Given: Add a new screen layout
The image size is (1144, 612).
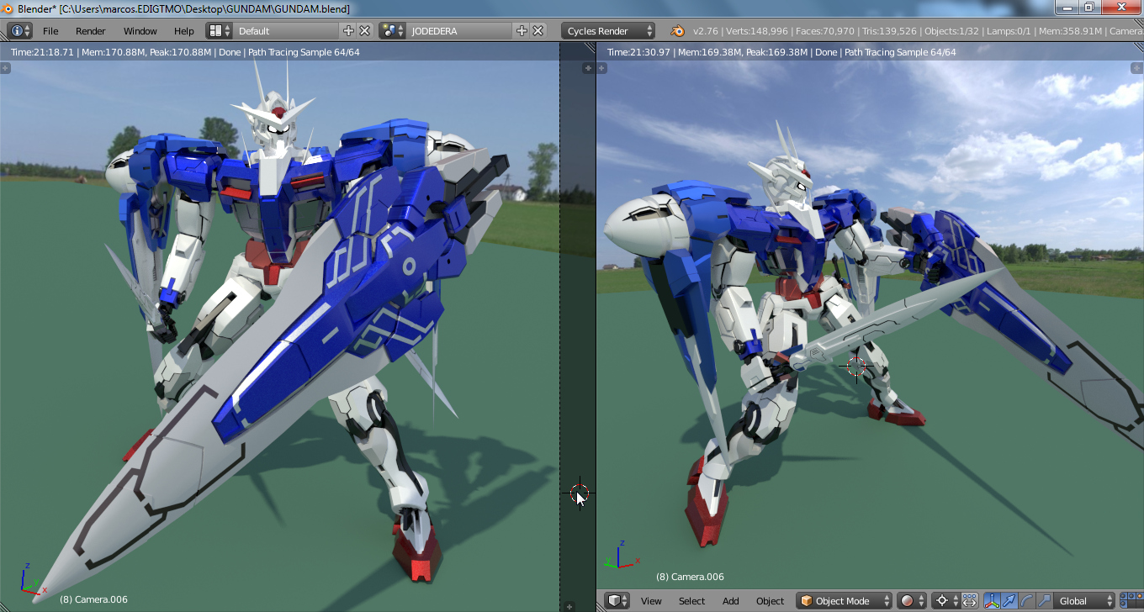Looking at the screenshot, I should (349, 31).
